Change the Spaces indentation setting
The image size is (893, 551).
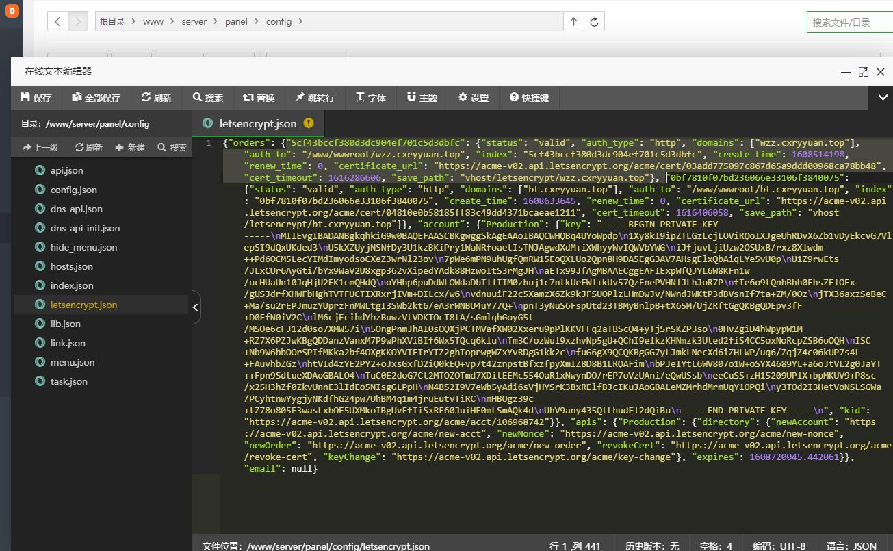pos(716,546)
